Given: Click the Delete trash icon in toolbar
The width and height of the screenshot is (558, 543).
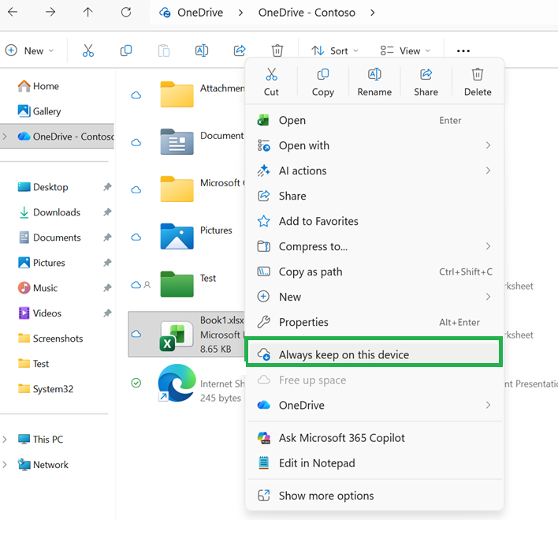Looking at the screenshot, I should click(x=277, y=51).
